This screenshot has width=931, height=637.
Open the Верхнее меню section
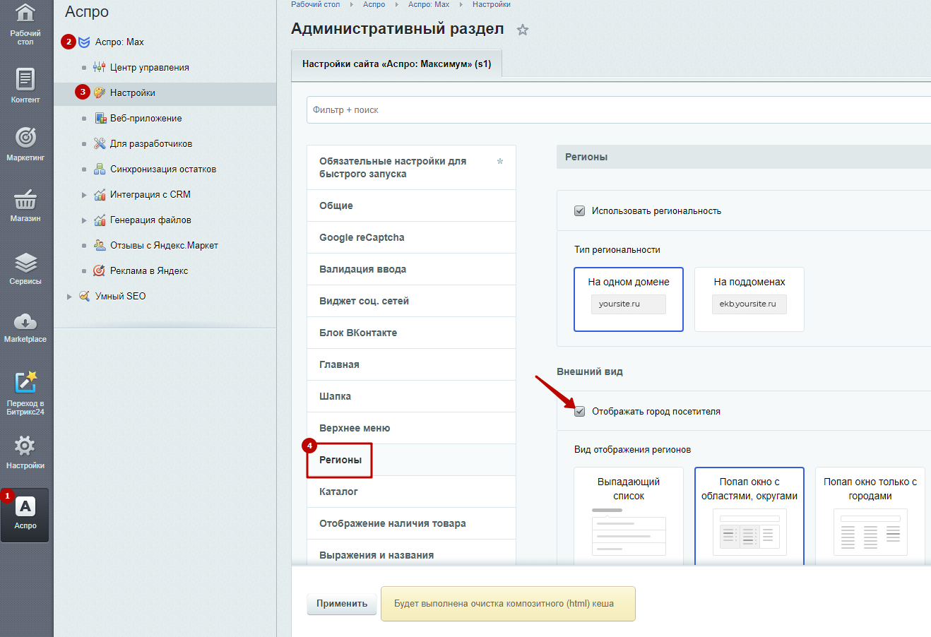click(411, 428)
